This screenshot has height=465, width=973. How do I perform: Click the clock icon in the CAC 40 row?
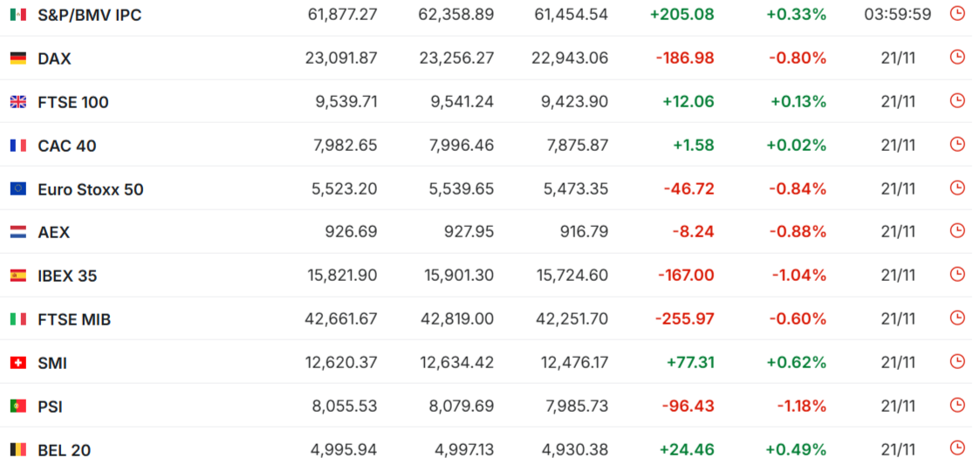pyautogui.click(x=957, y=145)
